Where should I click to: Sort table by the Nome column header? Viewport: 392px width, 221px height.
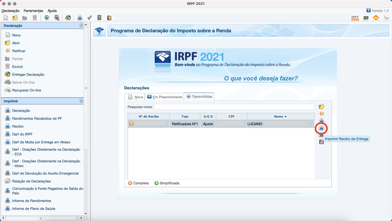click(280, 116)
